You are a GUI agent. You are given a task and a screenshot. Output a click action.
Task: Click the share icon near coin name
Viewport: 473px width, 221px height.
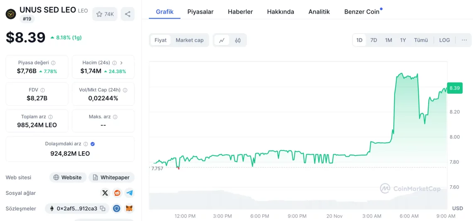pos(127,14)
